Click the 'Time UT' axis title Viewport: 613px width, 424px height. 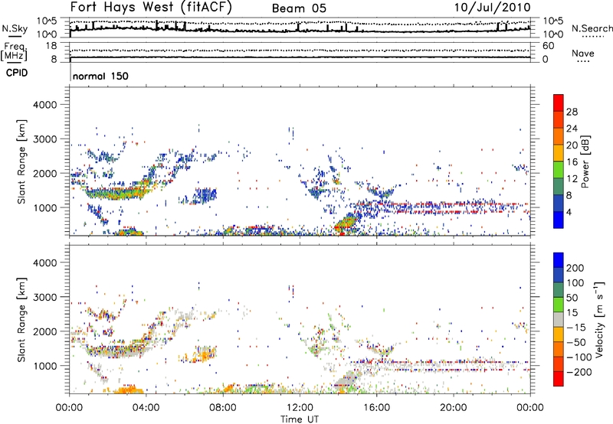(x=300, y=419)
